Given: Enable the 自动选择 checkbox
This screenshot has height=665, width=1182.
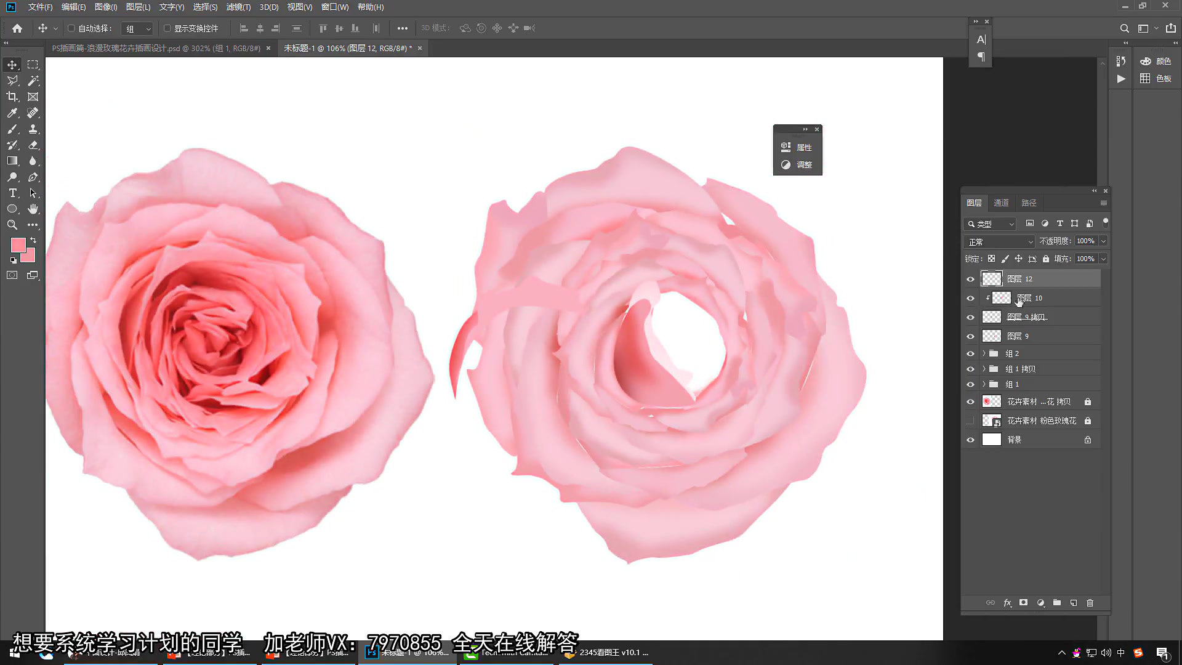Looking at the screenshot, I should pyautogui.click(x=71, y=28).
